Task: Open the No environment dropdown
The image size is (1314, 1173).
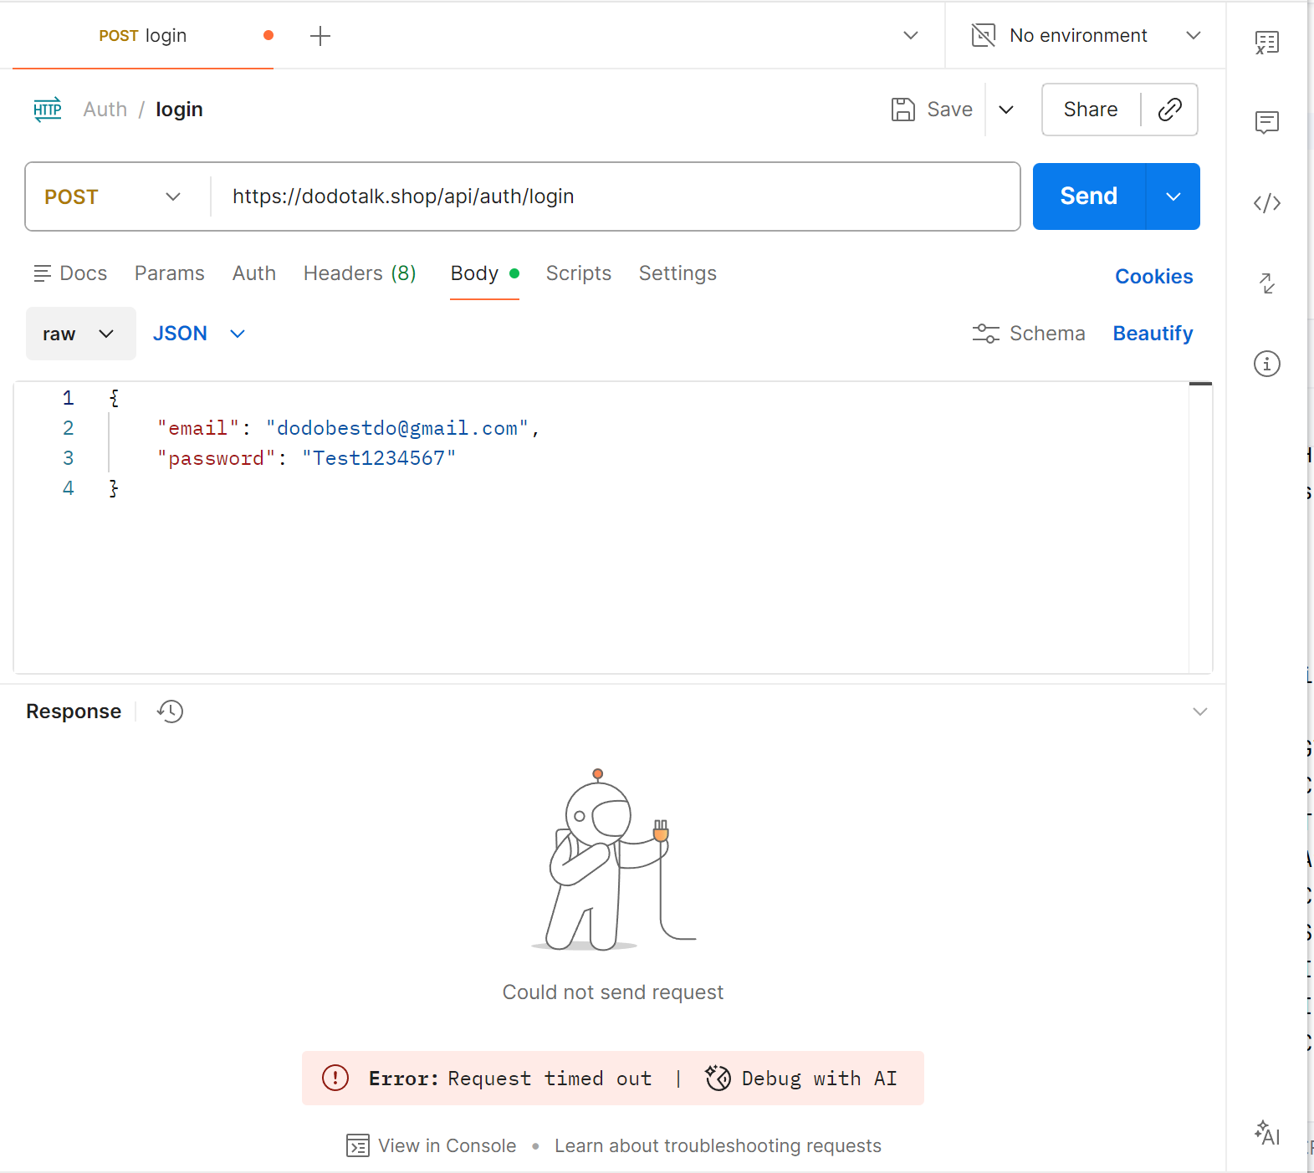Action: 1086,35
